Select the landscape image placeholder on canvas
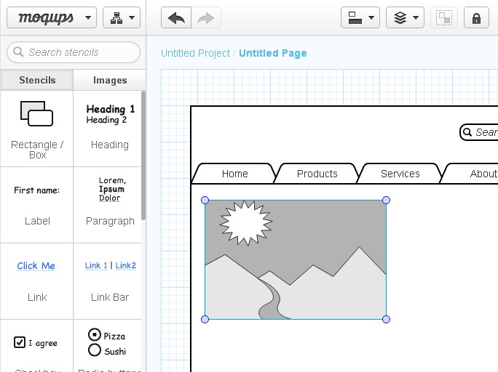 tap(296, 260)
